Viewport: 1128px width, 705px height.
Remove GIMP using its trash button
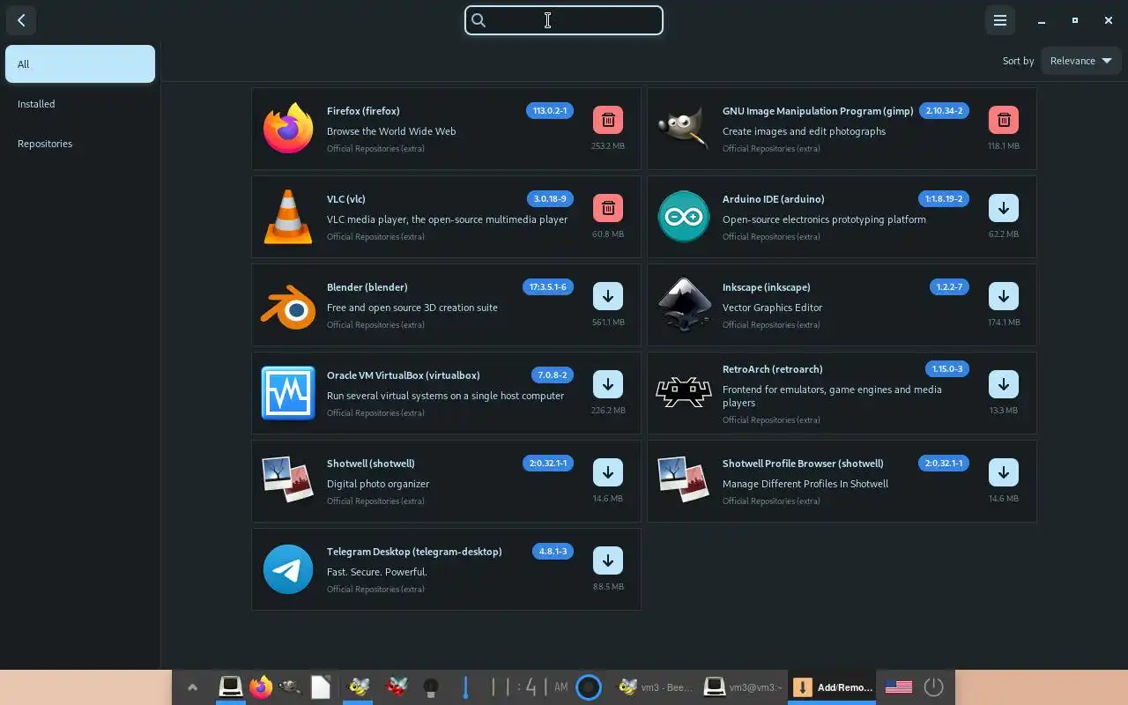point(1003,120)
